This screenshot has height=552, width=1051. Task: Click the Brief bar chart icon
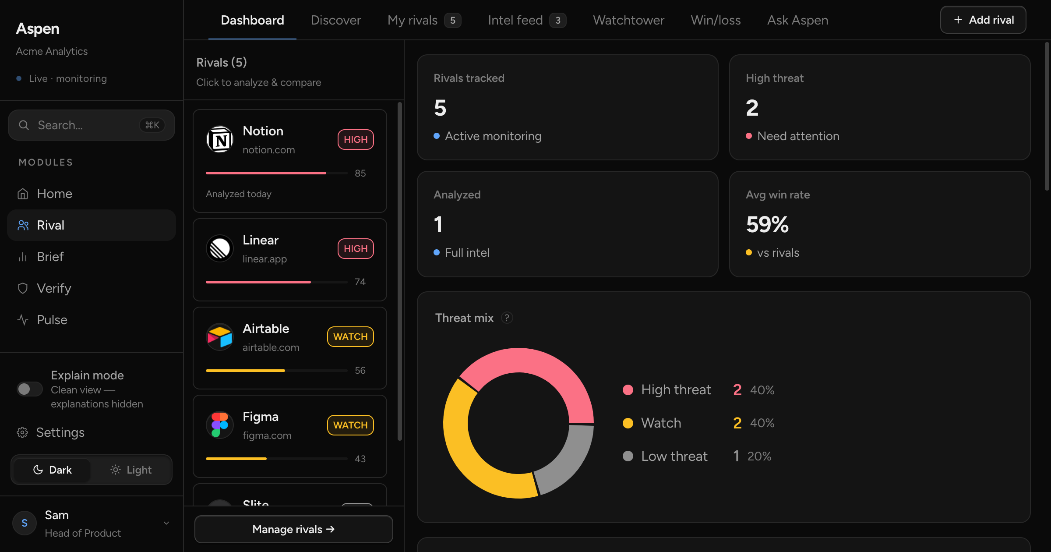[23, 257]
